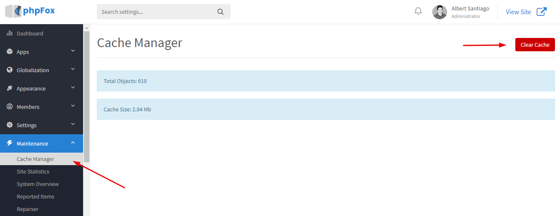The width and height of the screenshot is (560, 216).
Task: Open Site Statistics in the sidebar
Action: (x=33, y=171)
